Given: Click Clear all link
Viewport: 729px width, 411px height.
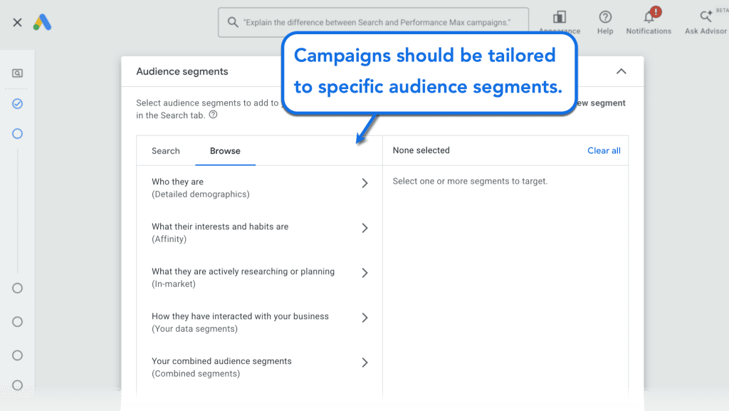Looking at the screenshot, I should click(604, 150).
